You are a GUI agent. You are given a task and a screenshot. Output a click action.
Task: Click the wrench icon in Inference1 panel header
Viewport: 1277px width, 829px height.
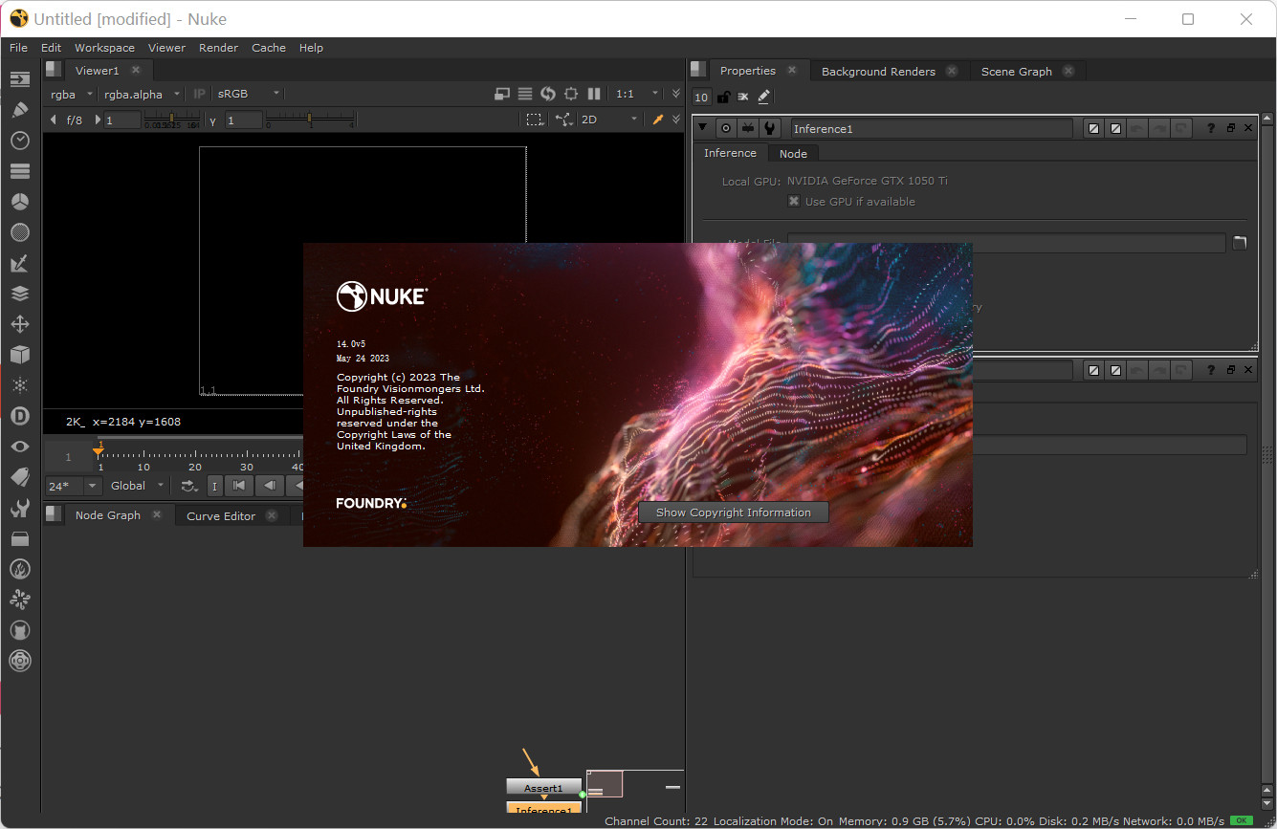pos(769,128)
